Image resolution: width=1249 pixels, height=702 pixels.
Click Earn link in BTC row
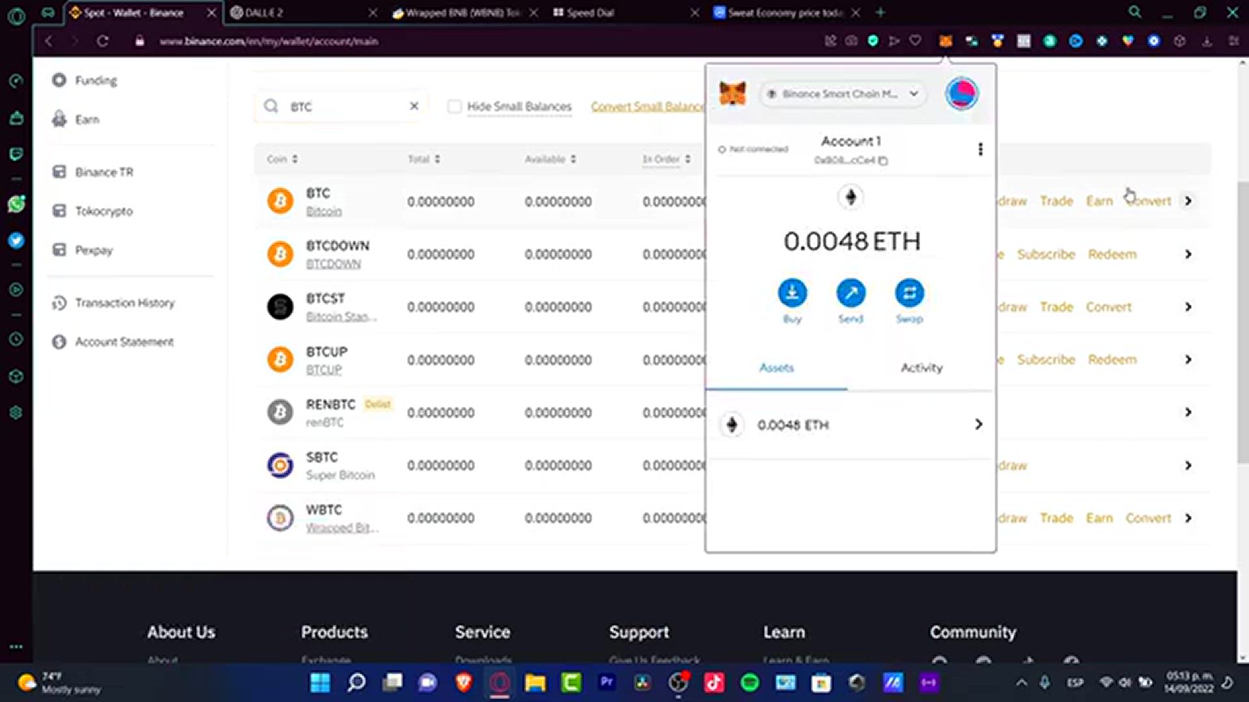tap(1099, 201)
